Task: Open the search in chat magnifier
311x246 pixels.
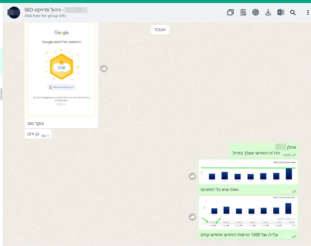Action: (x=293, y=13)
